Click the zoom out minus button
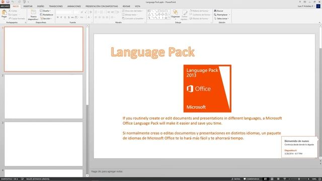The height and width of the screenshot is (181, 322). point(289,179)
